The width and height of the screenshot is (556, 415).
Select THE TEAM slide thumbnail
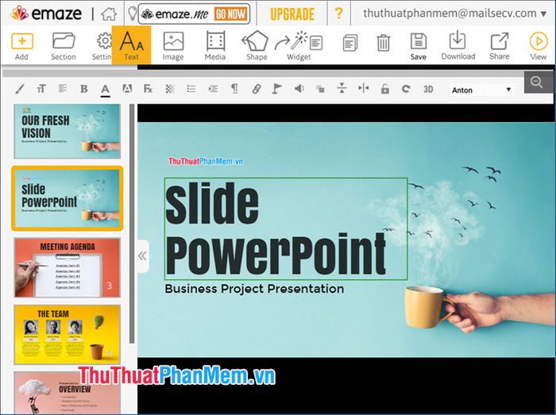67,334
